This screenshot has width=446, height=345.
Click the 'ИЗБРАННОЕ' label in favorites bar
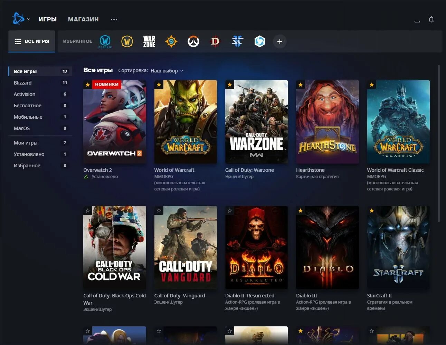[x=78, y=41]
